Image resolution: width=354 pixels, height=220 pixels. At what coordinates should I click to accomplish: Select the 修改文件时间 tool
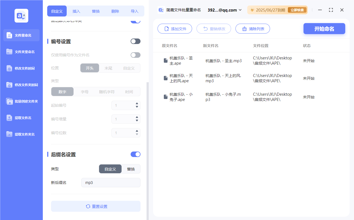click(x=21, y=68)
